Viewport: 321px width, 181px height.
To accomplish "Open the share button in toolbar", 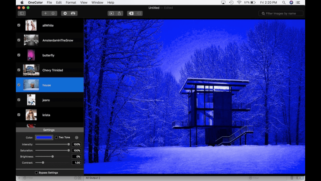I will pyautogui.click(x=119, y=13).
